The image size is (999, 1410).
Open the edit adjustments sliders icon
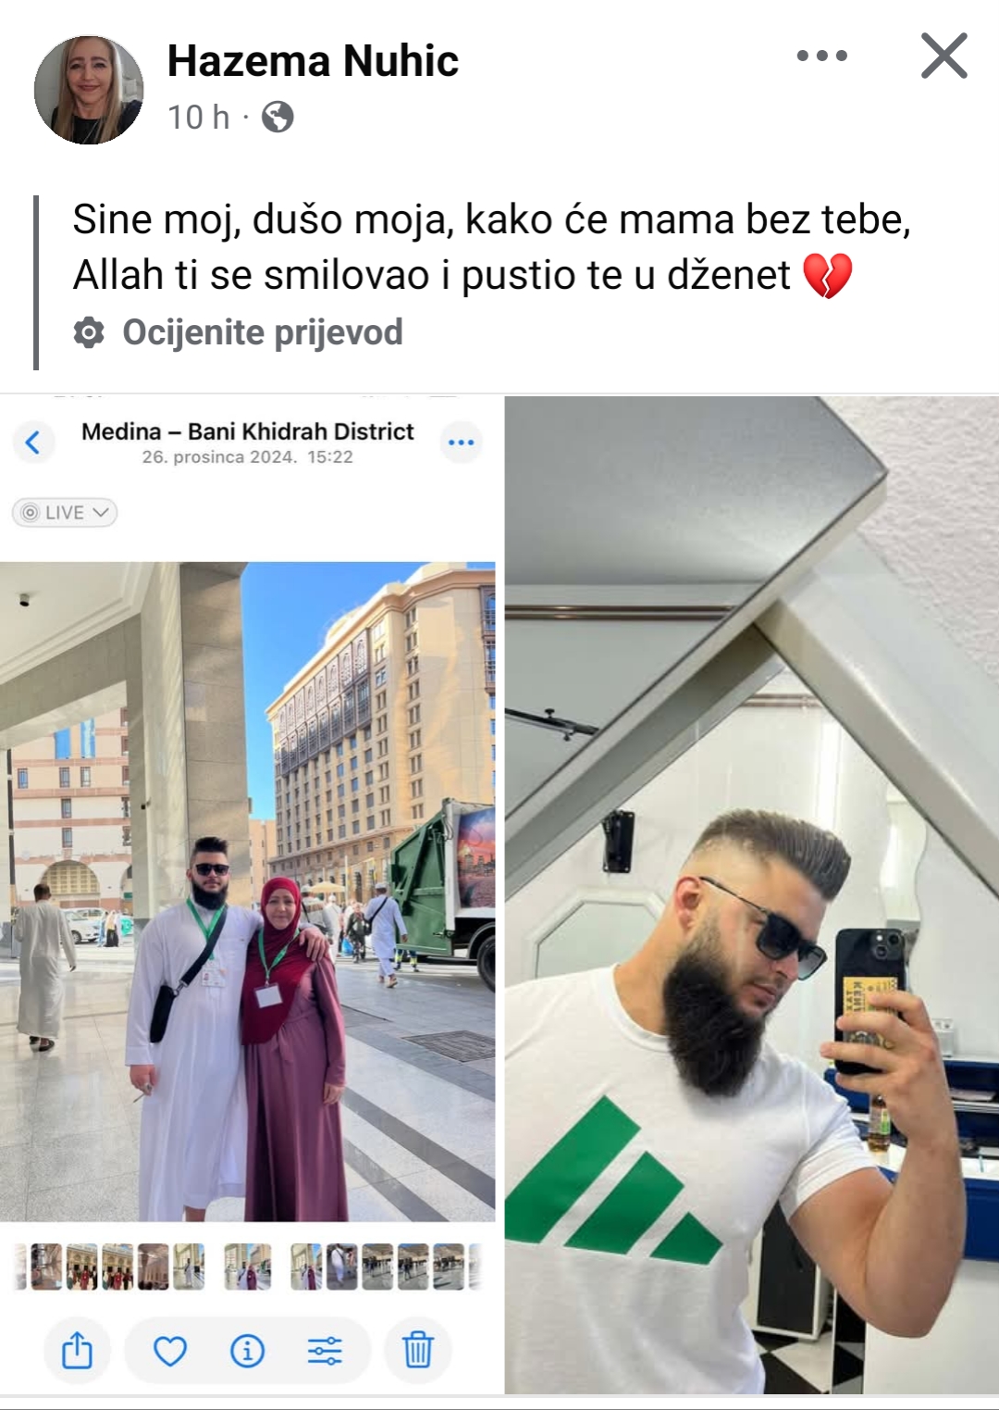click(x=325, y=1351)
